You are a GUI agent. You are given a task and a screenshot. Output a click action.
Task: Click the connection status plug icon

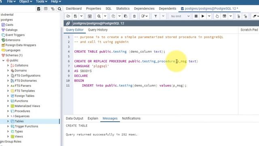coord(68,24)
